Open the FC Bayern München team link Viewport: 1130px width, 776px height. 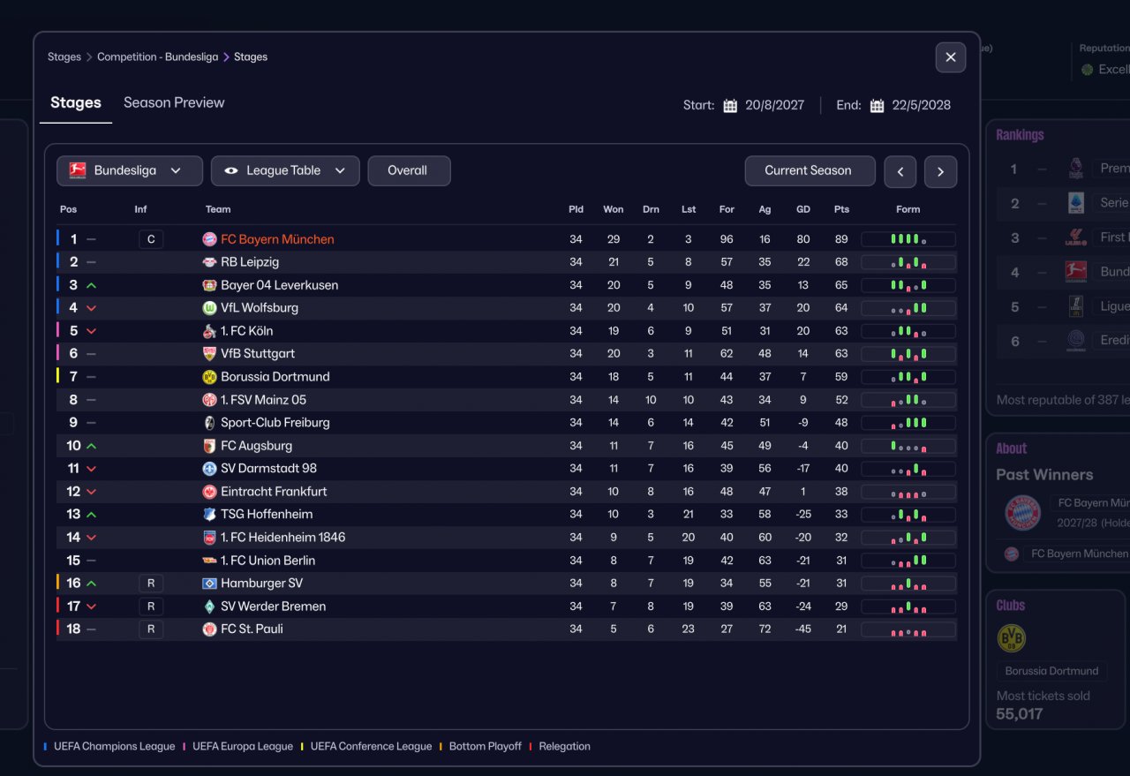pos(277,239)
